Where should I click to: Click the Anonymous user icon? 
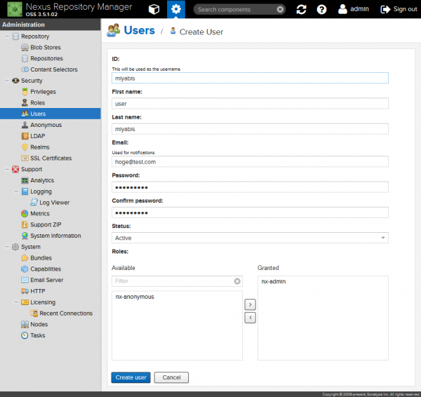tap(25, 125)
